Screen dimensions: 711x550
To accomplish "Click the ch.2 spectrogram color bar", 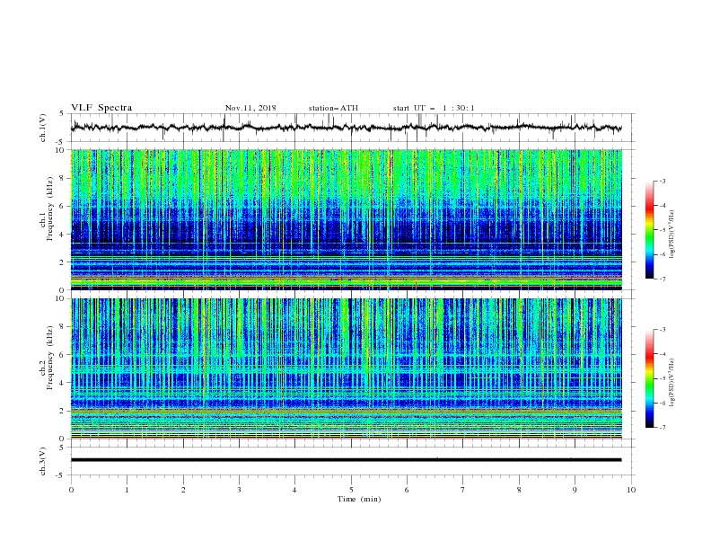I will [649, 378].
